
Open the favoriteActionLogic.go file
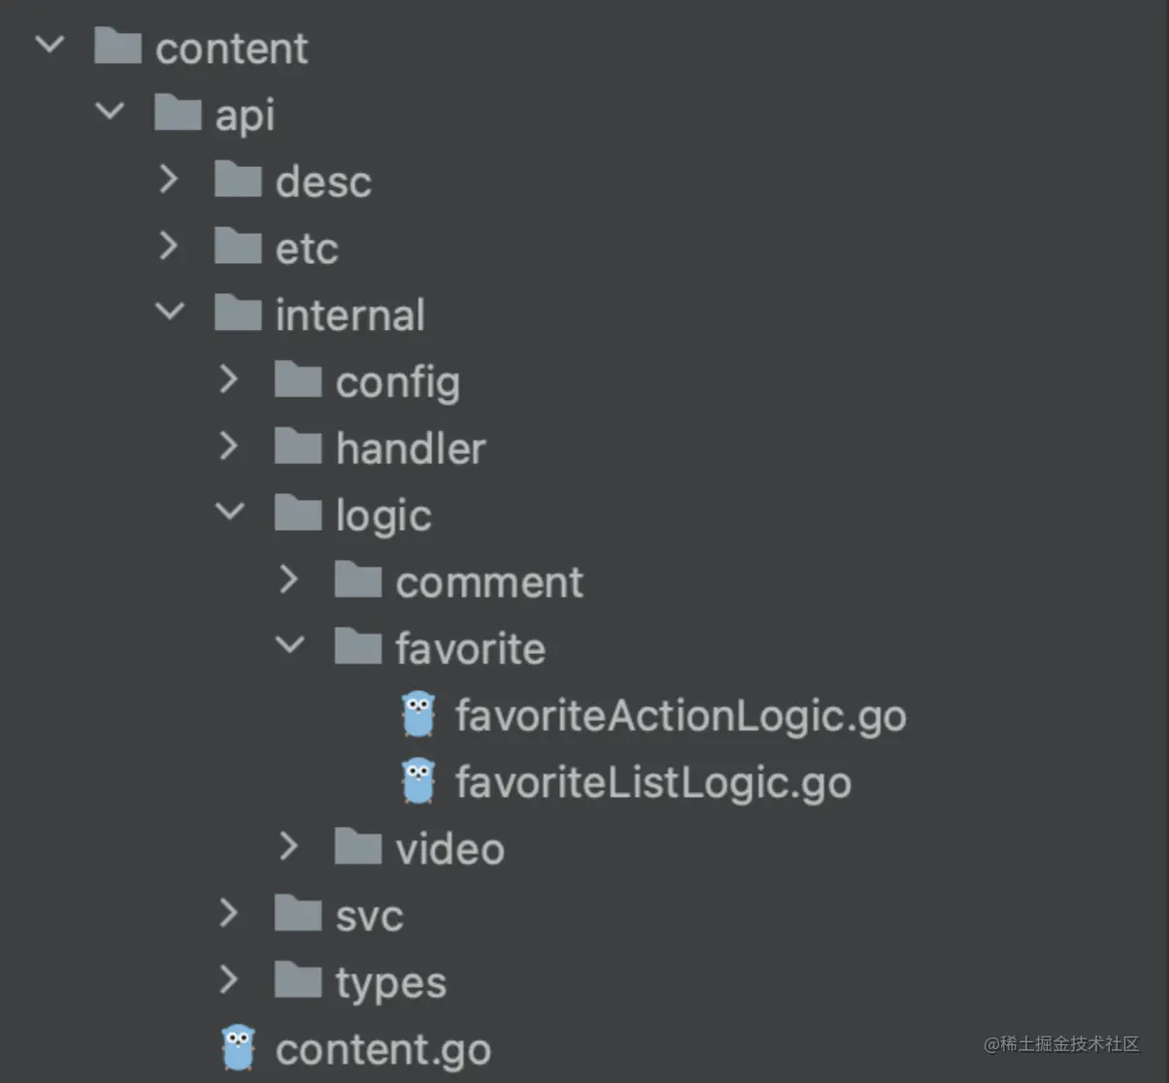click(x=680, y=716)
